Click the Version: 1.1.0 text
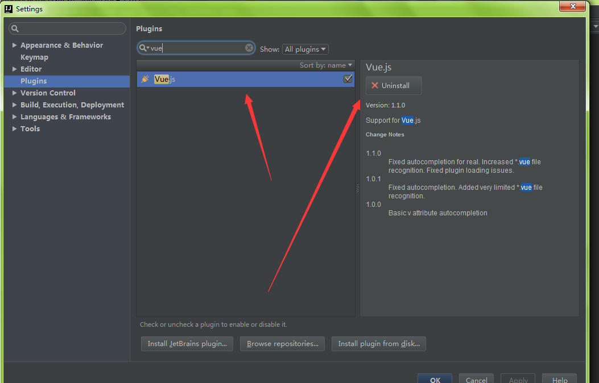 tap(386, 105)
